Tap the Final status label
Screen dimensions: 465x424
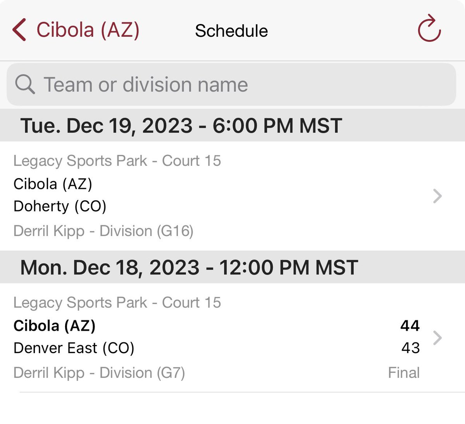click(404, 373)
